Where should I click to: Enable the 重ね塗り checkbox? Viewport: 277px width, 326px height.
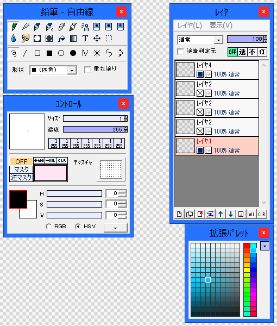tap(87, 70)
